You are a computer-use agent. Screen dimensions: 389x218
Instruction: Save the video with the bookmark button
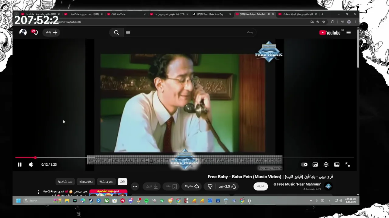coord(171,187)
